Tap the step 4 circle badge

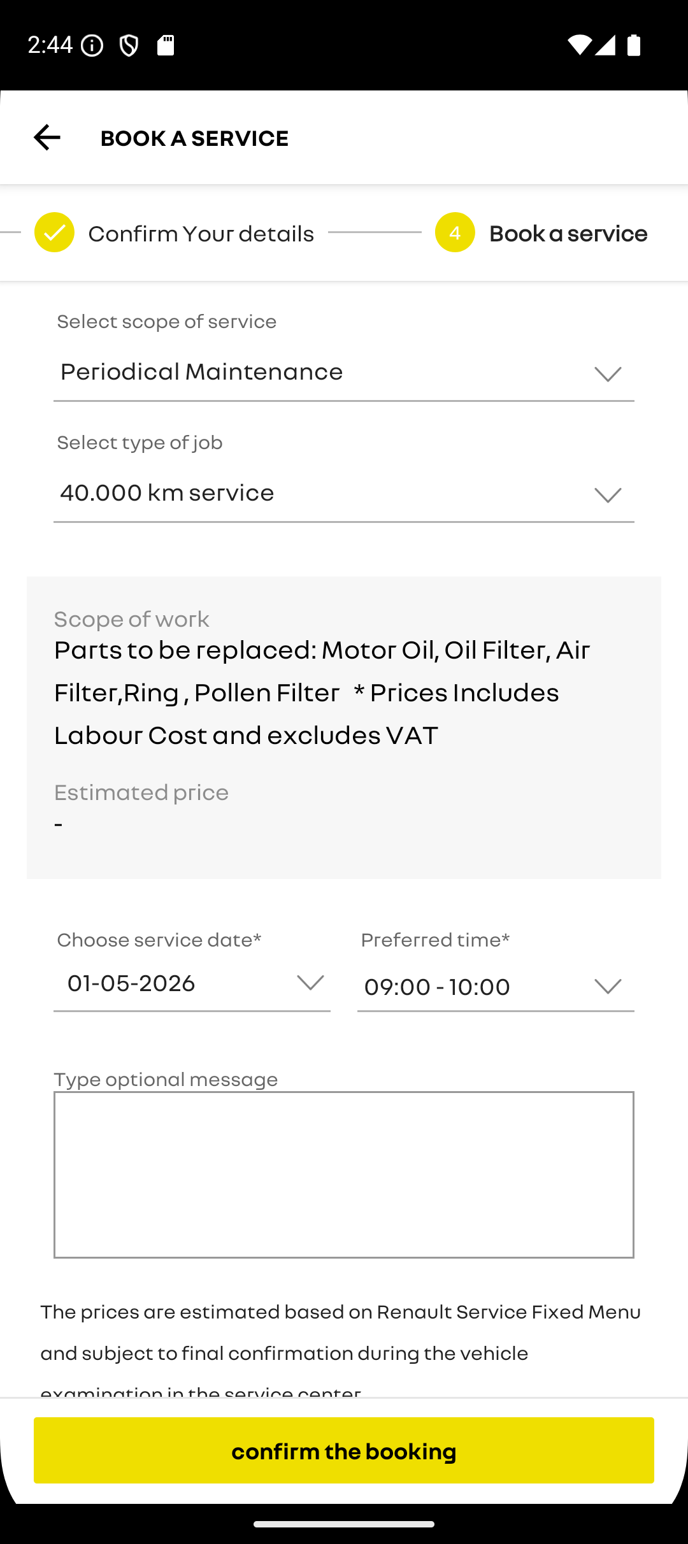[x=455, y=232]
